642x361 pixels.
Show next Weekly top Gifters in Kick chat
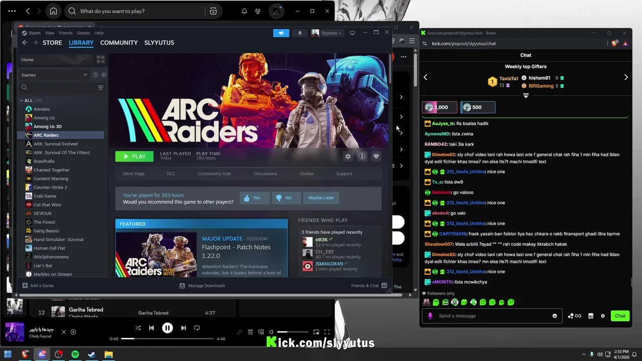626,77
